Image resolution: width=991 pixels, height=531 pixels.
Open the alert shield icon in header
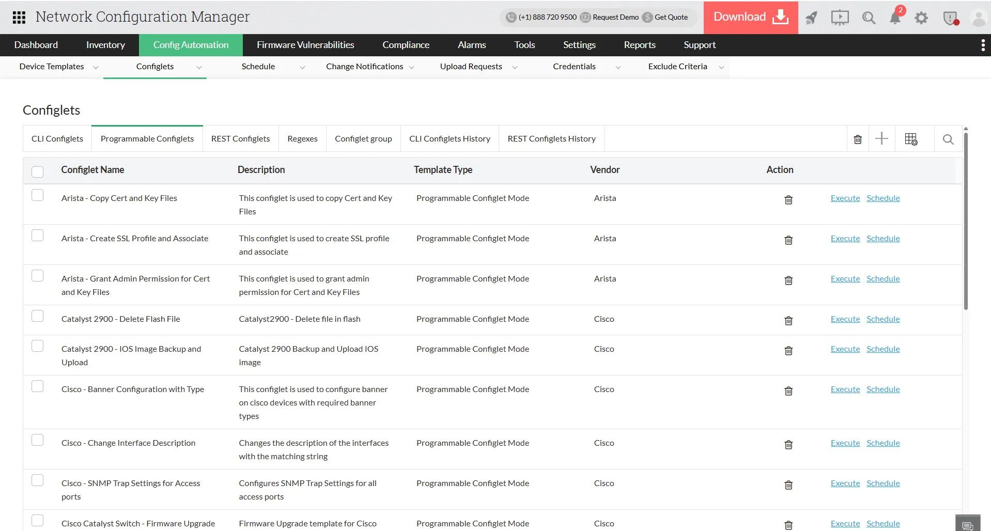point(950,18)
